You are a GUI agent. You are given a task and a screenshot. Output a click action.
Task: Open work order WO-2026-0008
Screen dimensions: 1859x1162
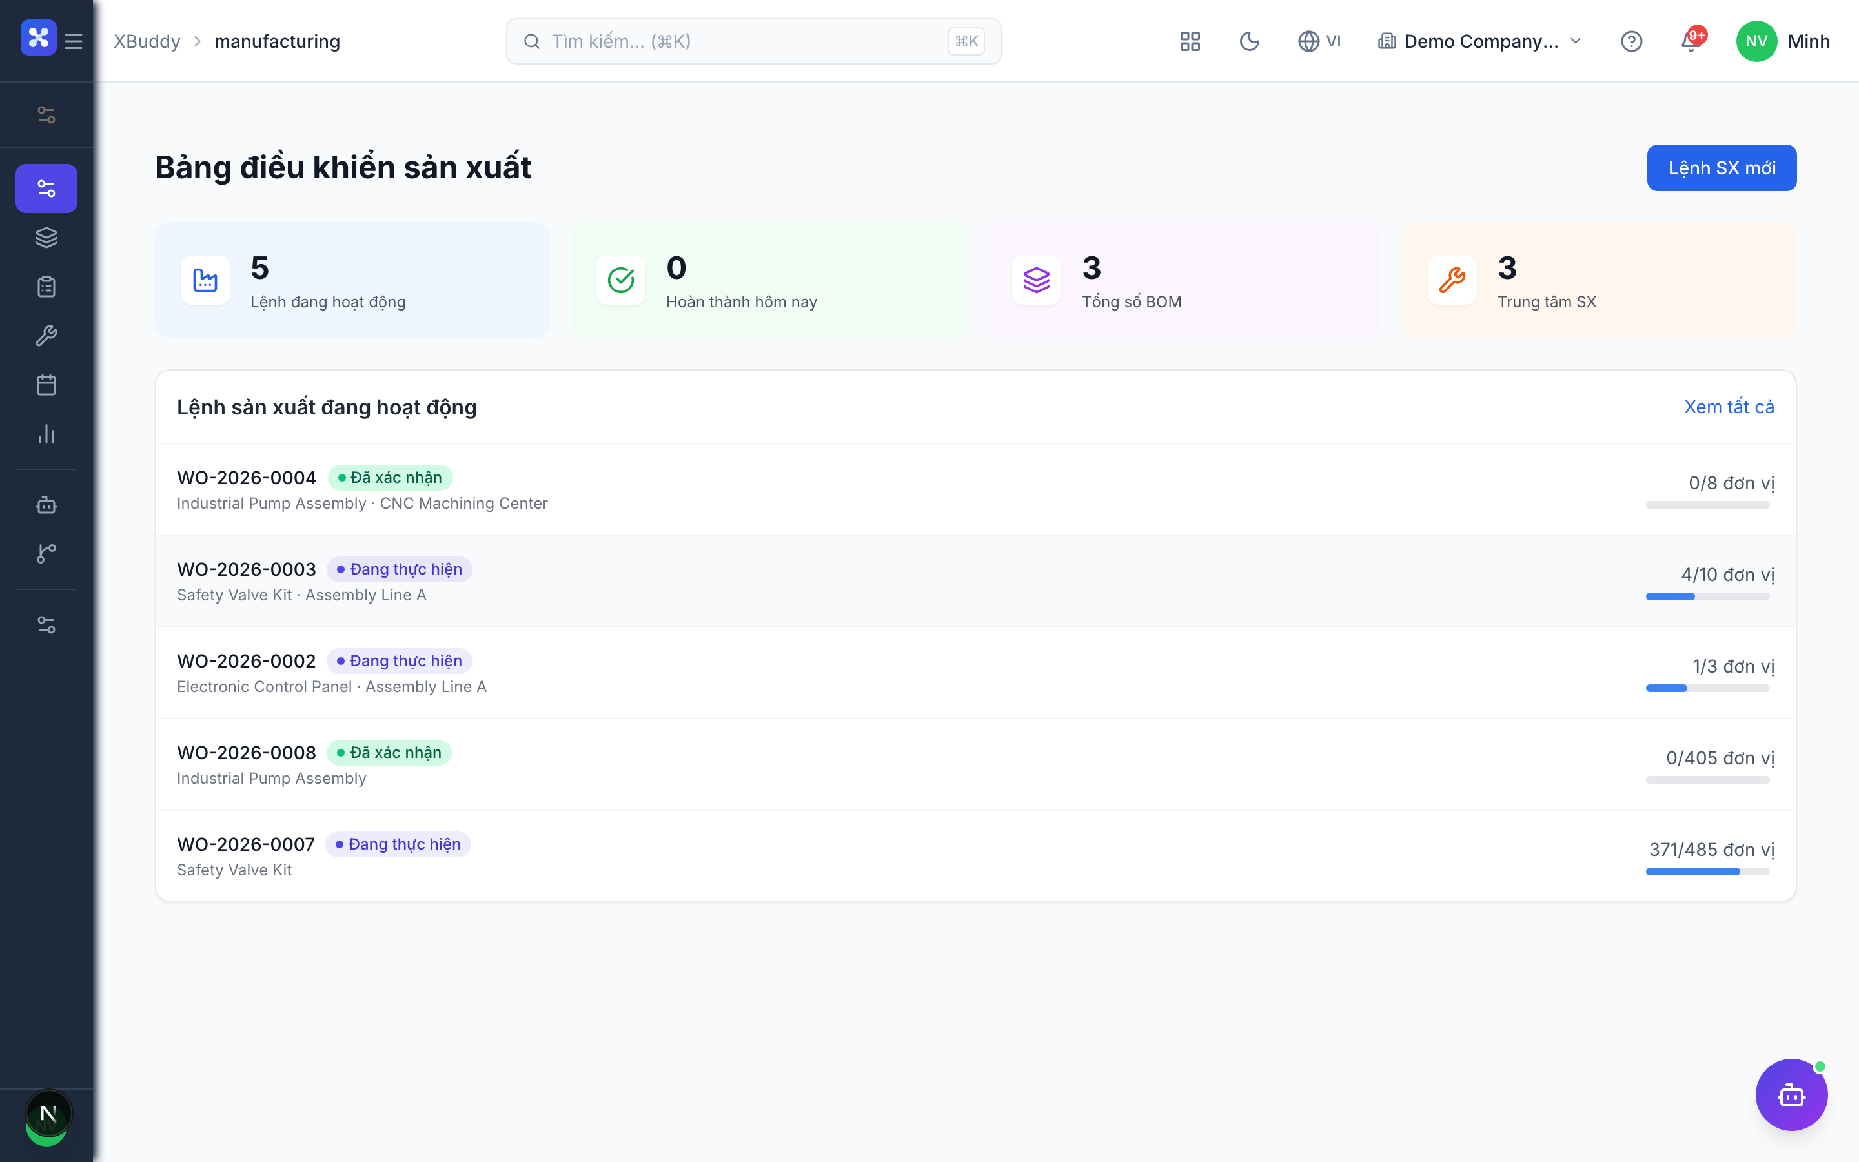point(975,765)
